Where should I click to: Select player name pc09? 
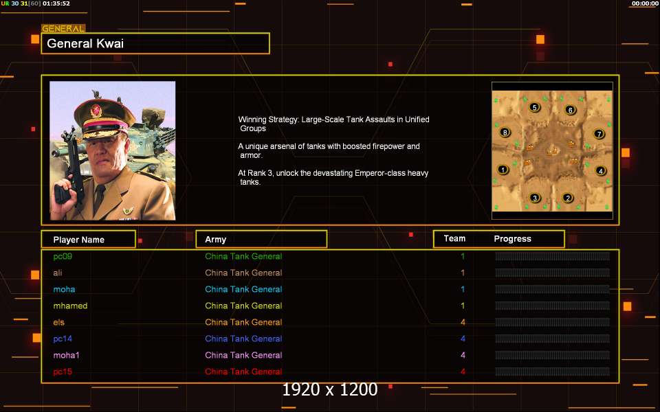pos(63,256)
